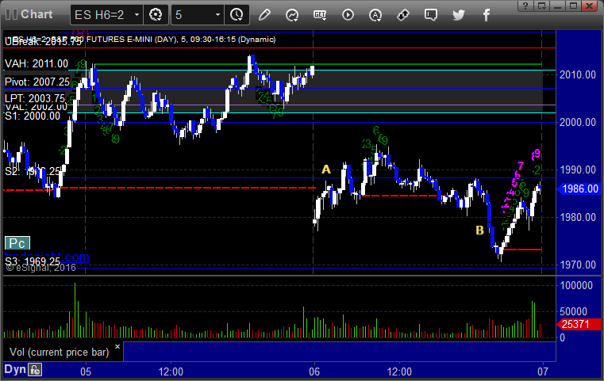Click the 07 date label on time axis

(543, 371)
